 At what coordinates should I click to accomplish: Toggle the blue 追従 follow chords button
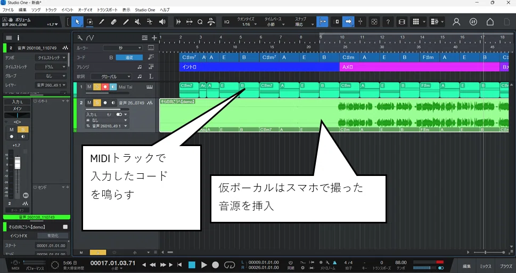coord(129,58)
